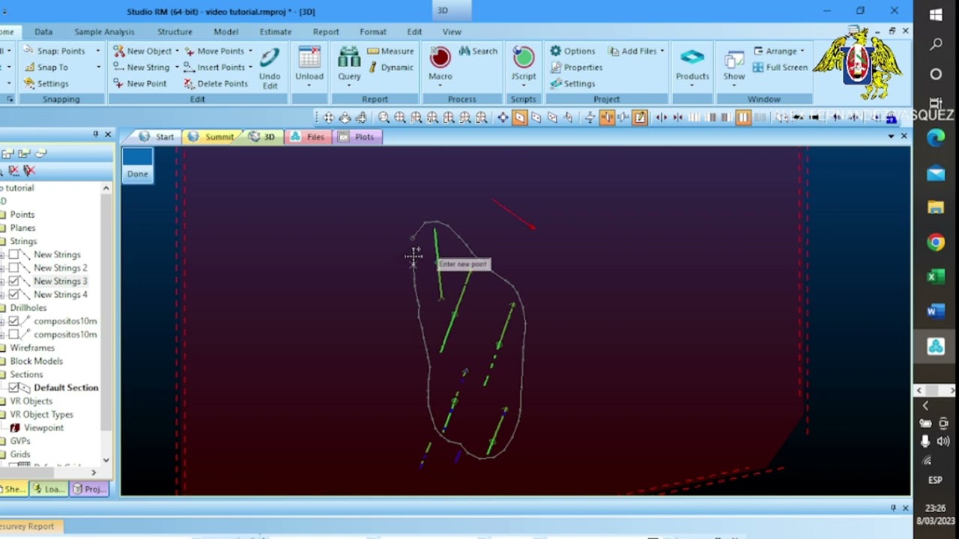Select the Block Models tree folder
Viewport: 959px width, 539px height.
tap(36, 361)
